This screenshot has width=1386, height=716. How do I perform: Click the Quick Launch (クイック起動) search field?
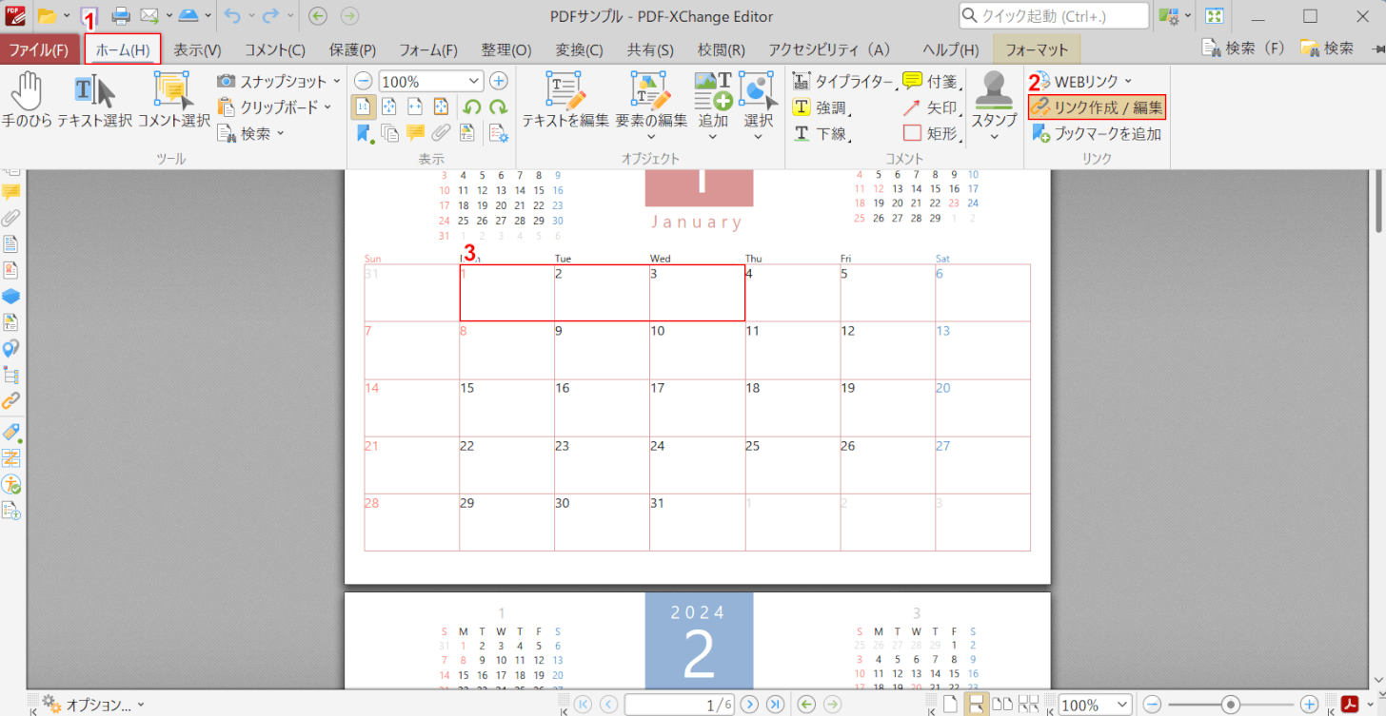(x=1054, y=15)
